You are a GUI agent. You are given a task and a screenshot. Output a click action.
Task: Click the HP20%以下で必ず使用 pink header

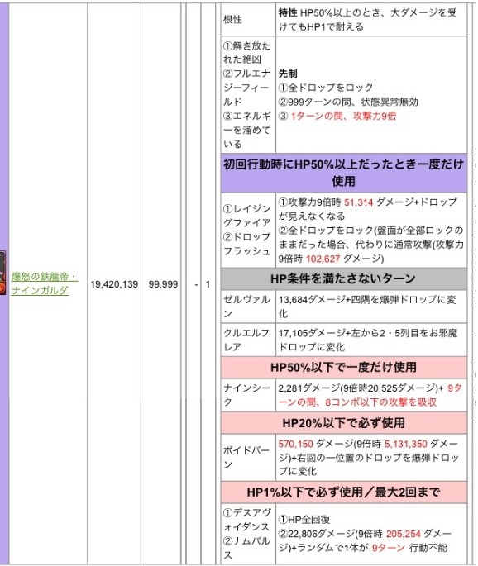[343, 423]
